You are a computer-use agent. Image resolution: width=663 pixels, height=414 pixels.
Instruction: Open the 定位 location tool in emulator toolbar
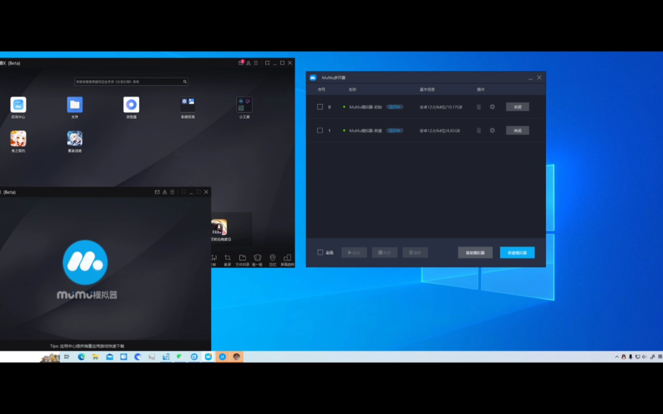(272, 260)
